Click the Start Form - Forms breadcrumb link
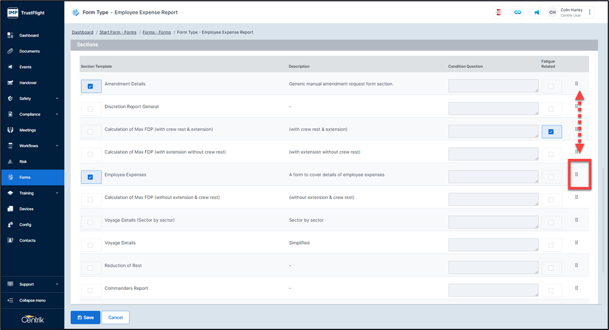609x330 pixels. pyautogui.click(x=118, y=32)
